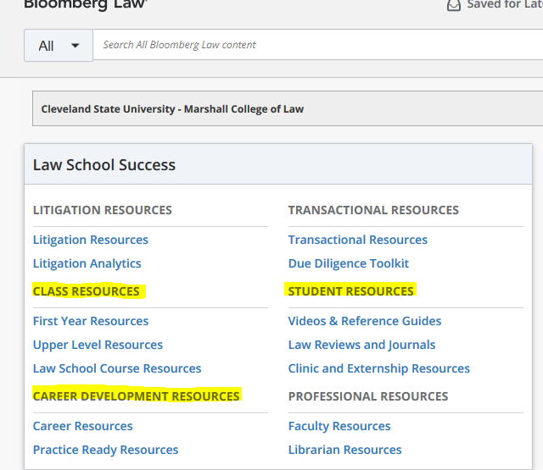This screenshot has height=470, width=543.
Task: Open Law Reviews and Journals
Action: tap(361, 345)
